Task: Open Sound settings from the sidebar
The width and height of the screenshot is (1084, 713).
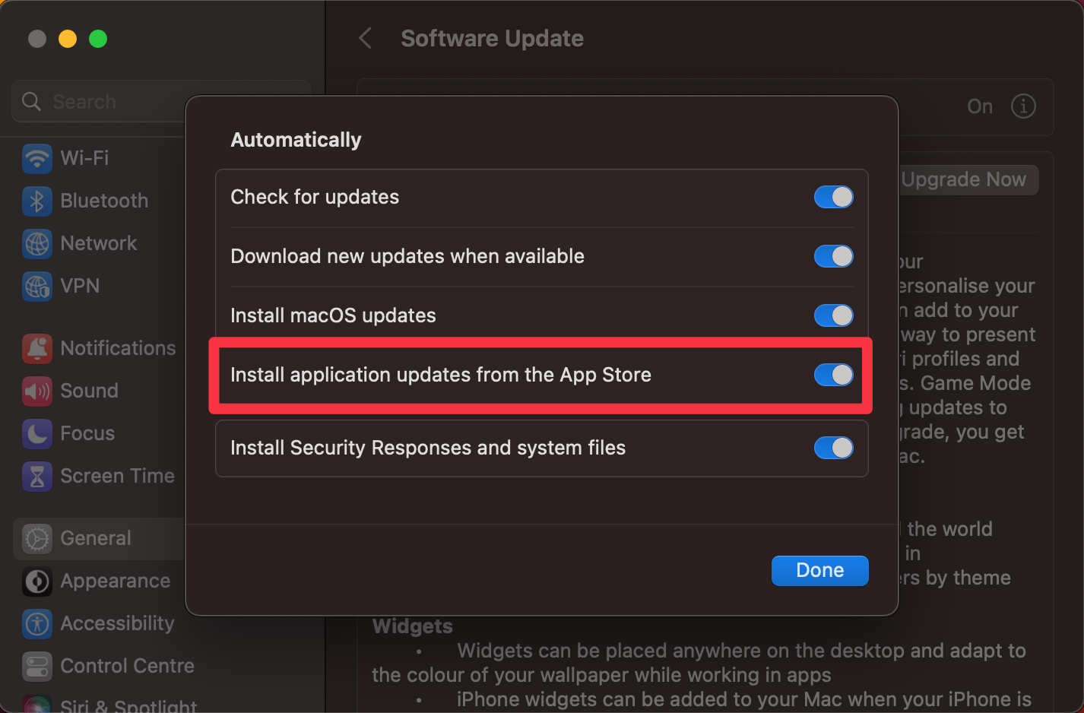Action: pyautogui.click(x=36, y=391)
